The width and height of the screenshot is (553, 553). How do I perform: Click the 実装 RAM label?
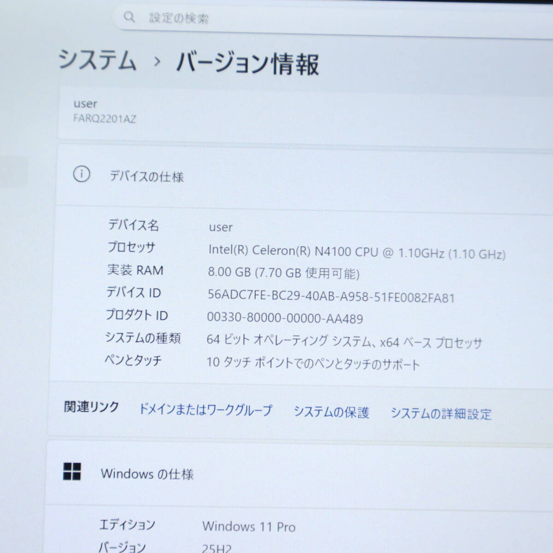click(135, 270)
